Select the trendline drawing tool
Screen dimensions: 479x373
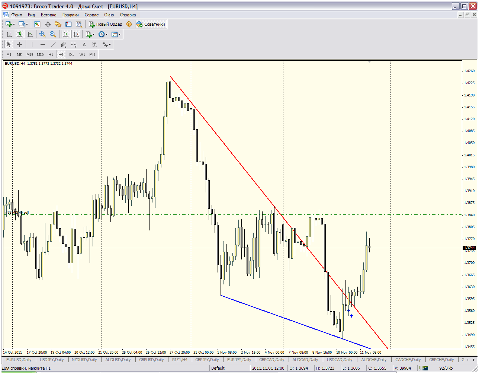point(53,44)
